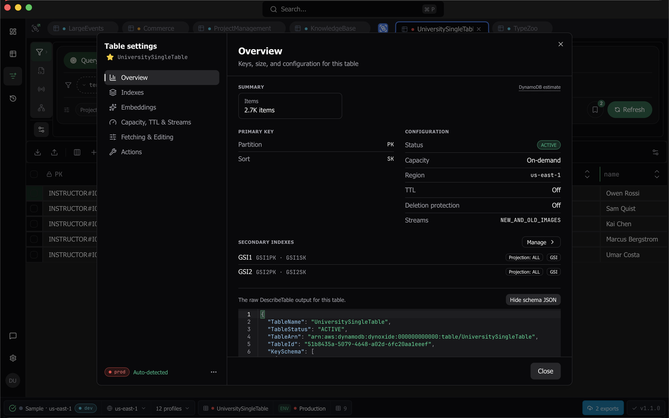Click the table display settings icon at right
669x418 pixels.
point(656,152)
